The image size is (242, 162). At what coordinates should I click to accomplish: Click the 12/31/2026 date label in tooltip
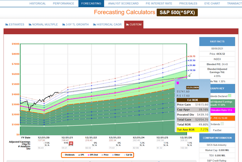[192, 87]
